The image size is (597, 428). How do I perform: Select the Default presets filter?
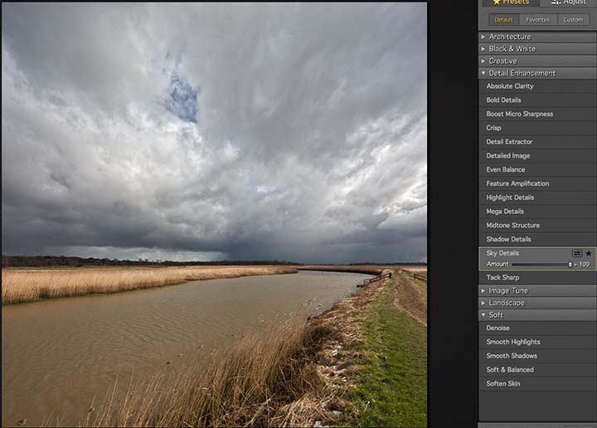click(x=503, y=19)
